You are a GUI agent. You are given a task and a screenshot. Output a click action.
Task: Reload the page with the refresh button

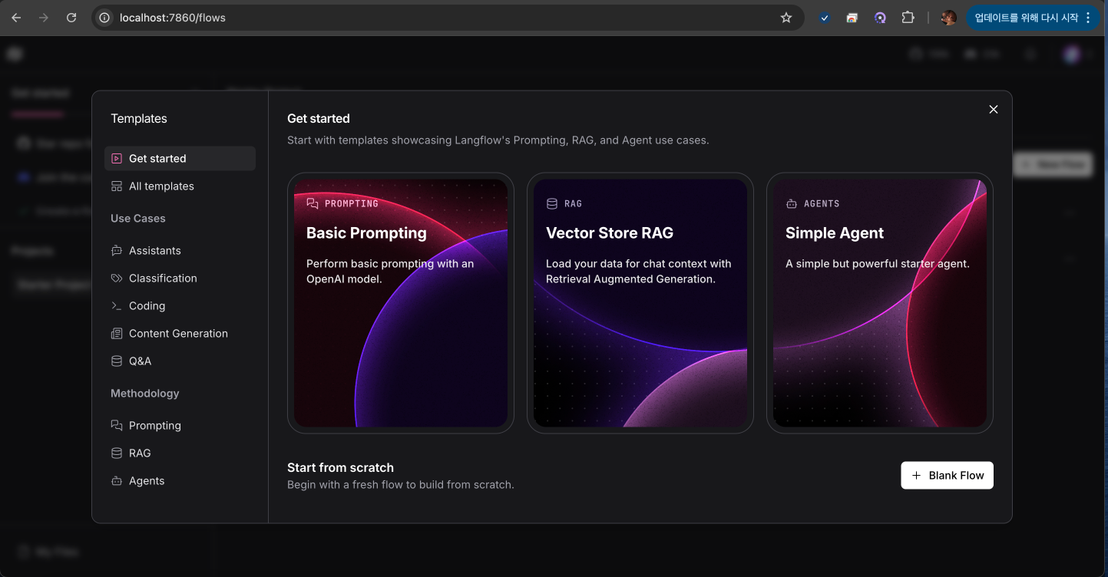71,18
